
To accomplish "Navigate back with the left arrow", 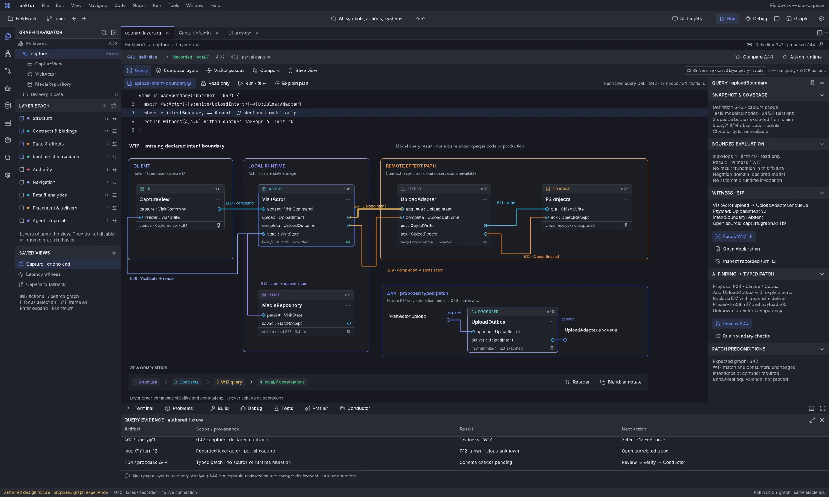I will coord(74,18).
